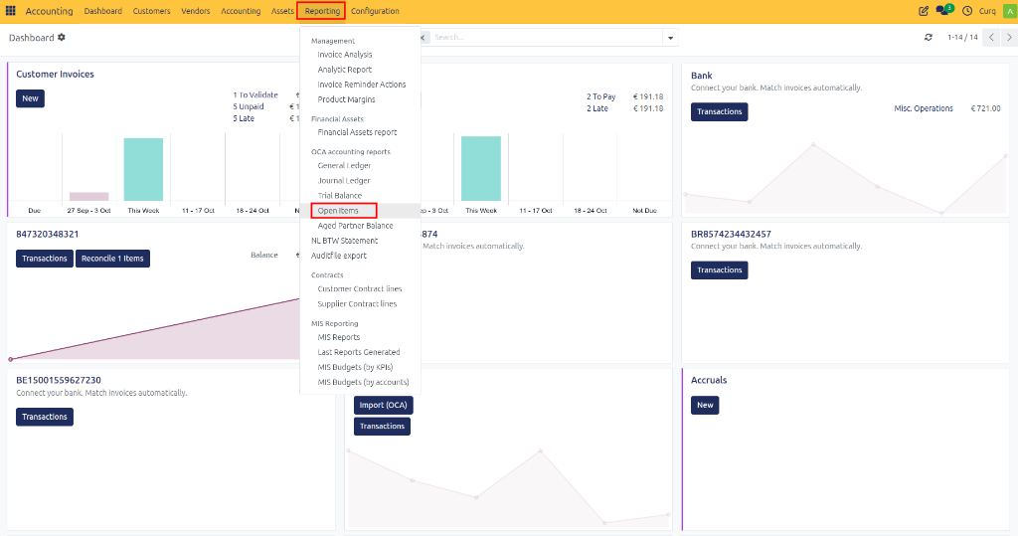
Task: Refresh the dashboard with the reload icon
Action: (929, 38)
